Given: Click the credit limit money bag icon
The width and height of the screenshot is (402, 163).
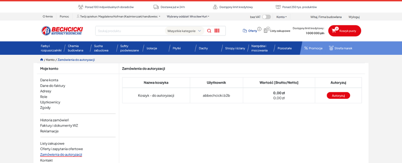Looking at the screenshot, I should pos(215,7).
